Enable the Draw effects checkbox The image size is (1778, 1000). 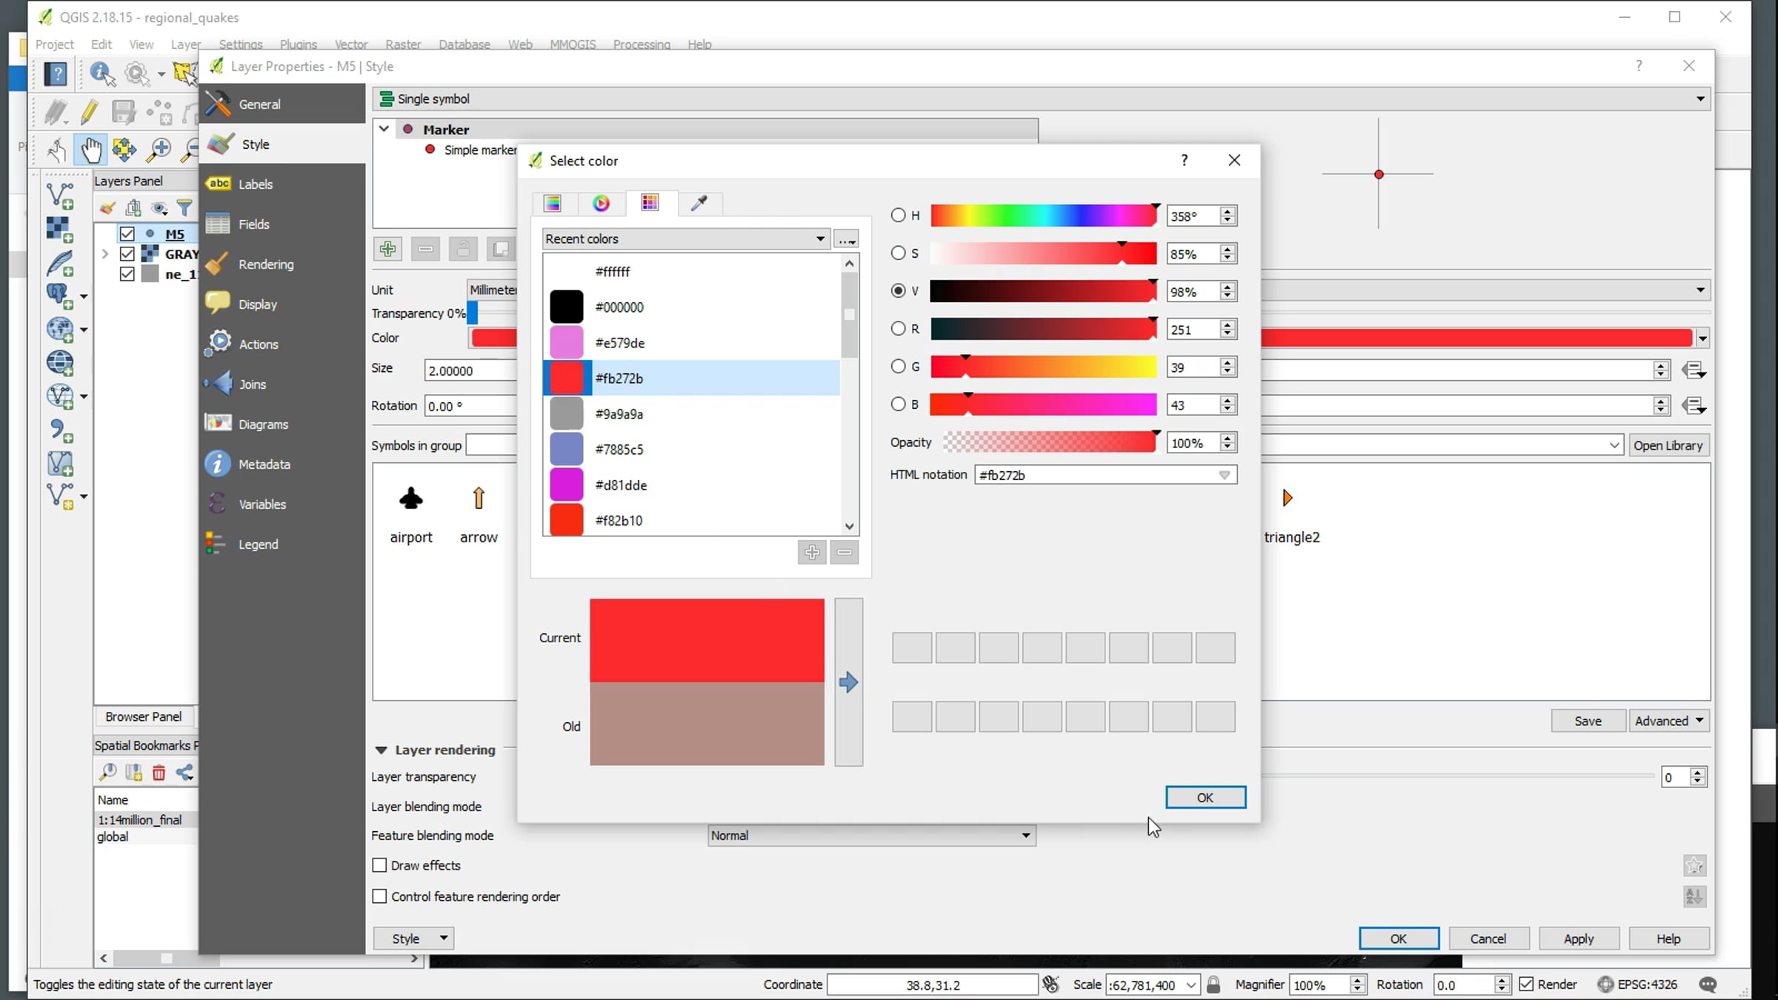tap(380, 865)
